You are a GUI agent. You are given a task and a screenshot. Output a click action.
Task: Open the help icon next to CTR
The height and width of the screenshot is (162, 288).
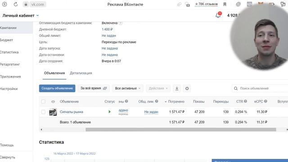tap(245, 101)
